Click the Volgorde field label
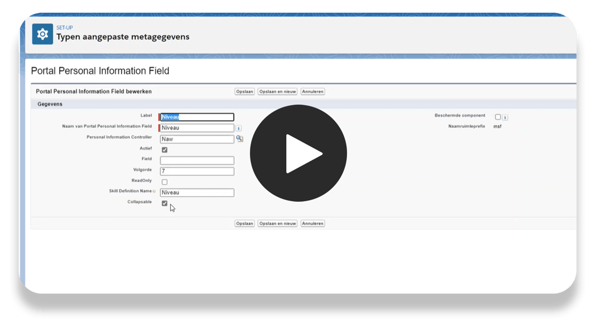The image size is (597, 324). (x=142, y=170)
